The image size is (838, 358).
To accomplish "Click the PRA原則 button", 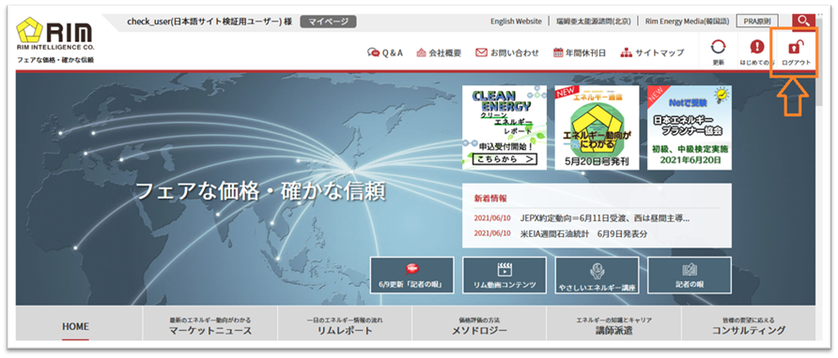I will [757, 22].
